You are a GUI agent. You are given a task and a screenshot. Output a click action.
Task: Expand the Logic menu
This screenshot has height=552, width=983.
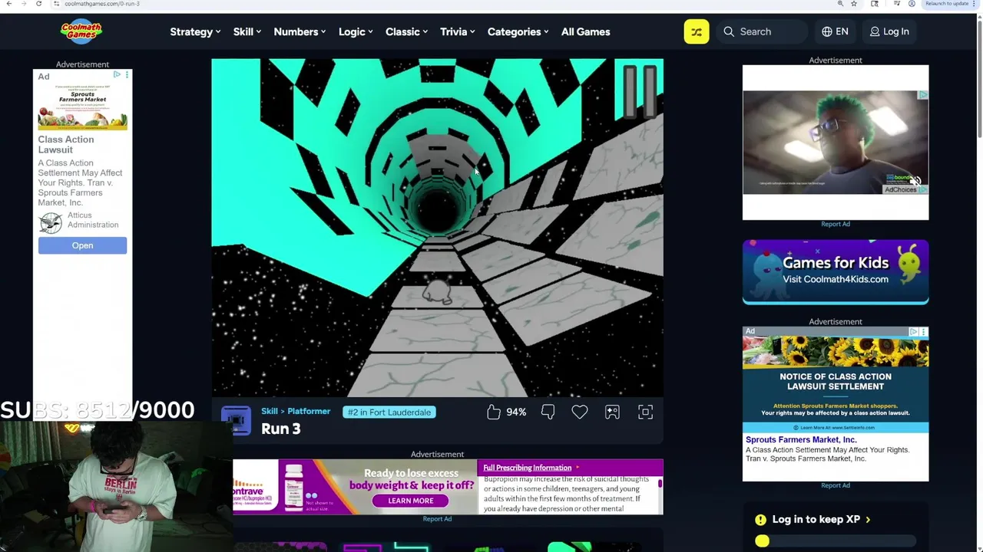tap(356, 31)
